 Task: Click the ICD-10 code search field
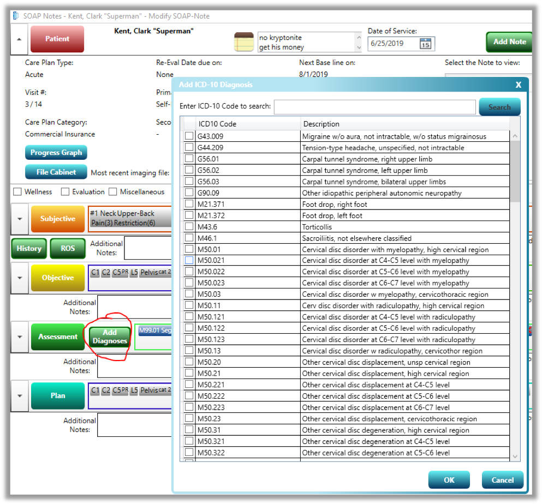click(x=375, y=107)
